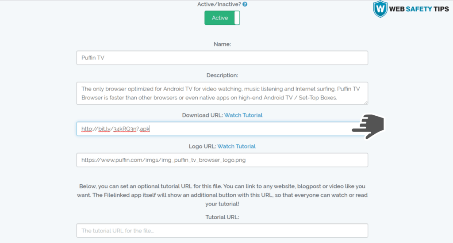Click inside the Description text area
This screenshot has height=243, width=453.
coord(222,93)
